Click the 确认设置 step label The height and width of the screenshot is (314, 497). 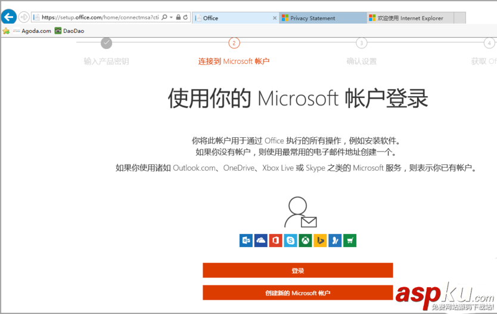coord(361,61)
